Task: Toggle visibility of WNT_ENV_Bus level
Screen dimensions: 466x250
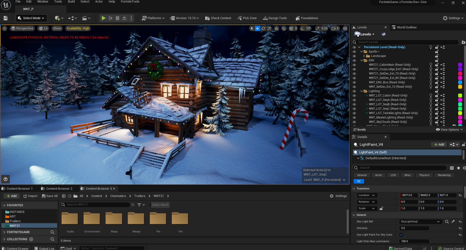Action: click(354, 82)
